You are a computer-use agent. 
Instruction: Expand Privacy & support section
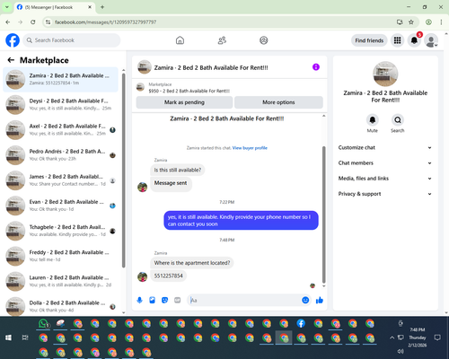385,194
